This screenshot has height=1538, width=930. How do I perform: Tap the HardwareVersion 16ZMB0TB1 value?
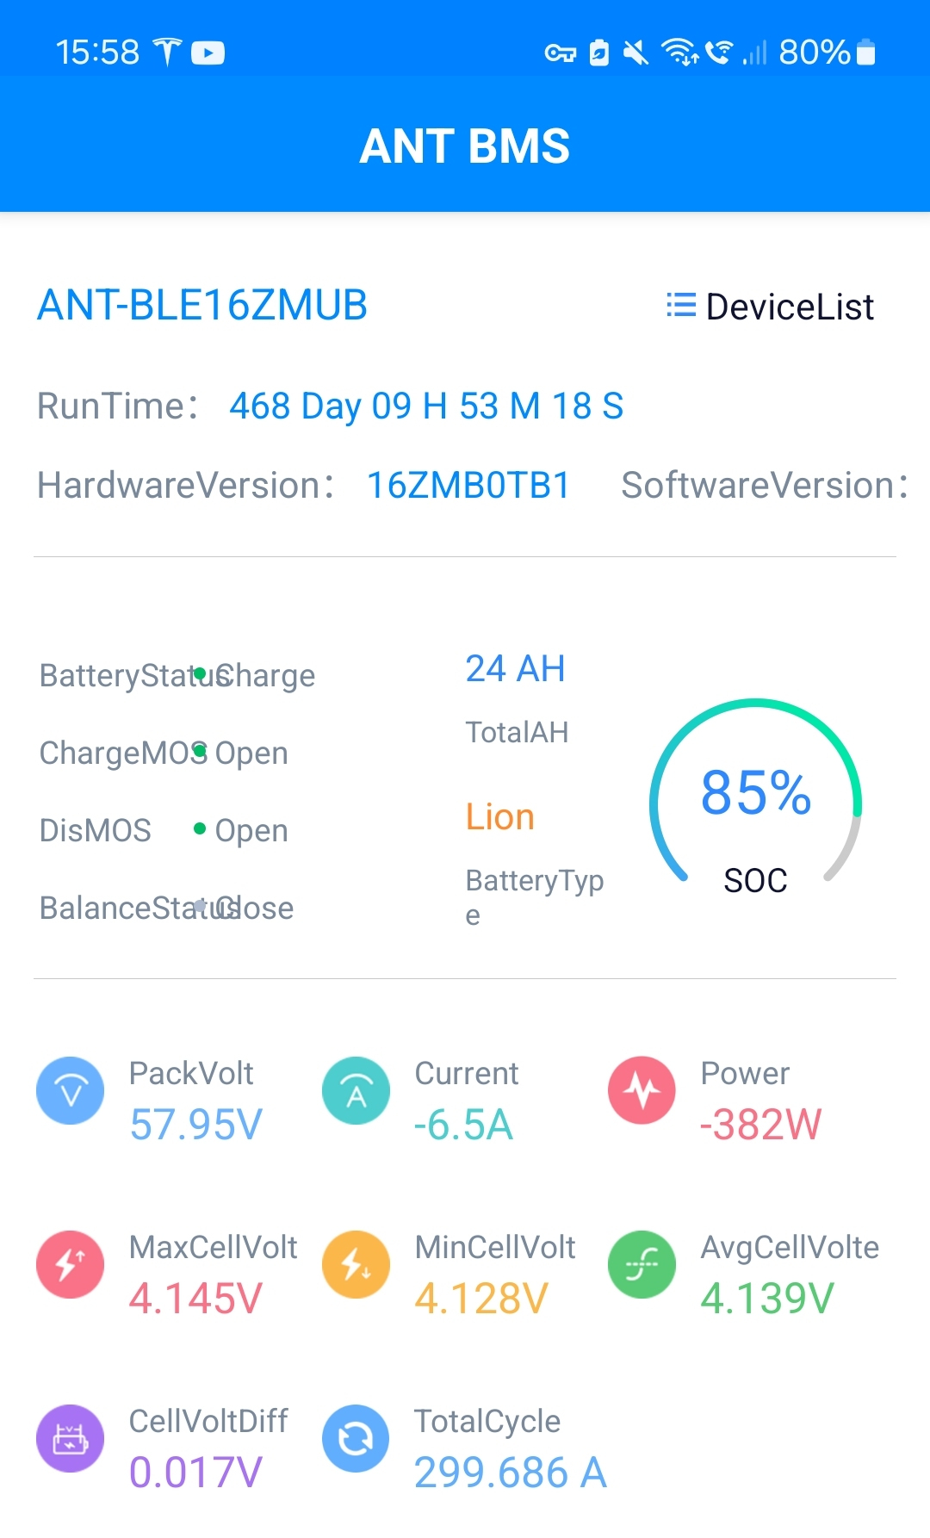pos(468,486)
